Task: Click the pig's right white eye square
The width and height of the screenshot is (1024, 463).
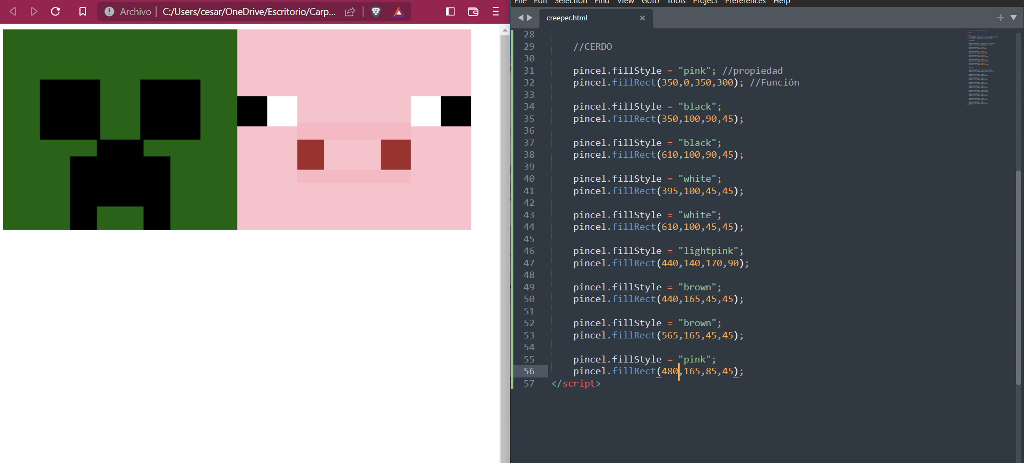Action: pyautogui.click(x=426, y=111)
